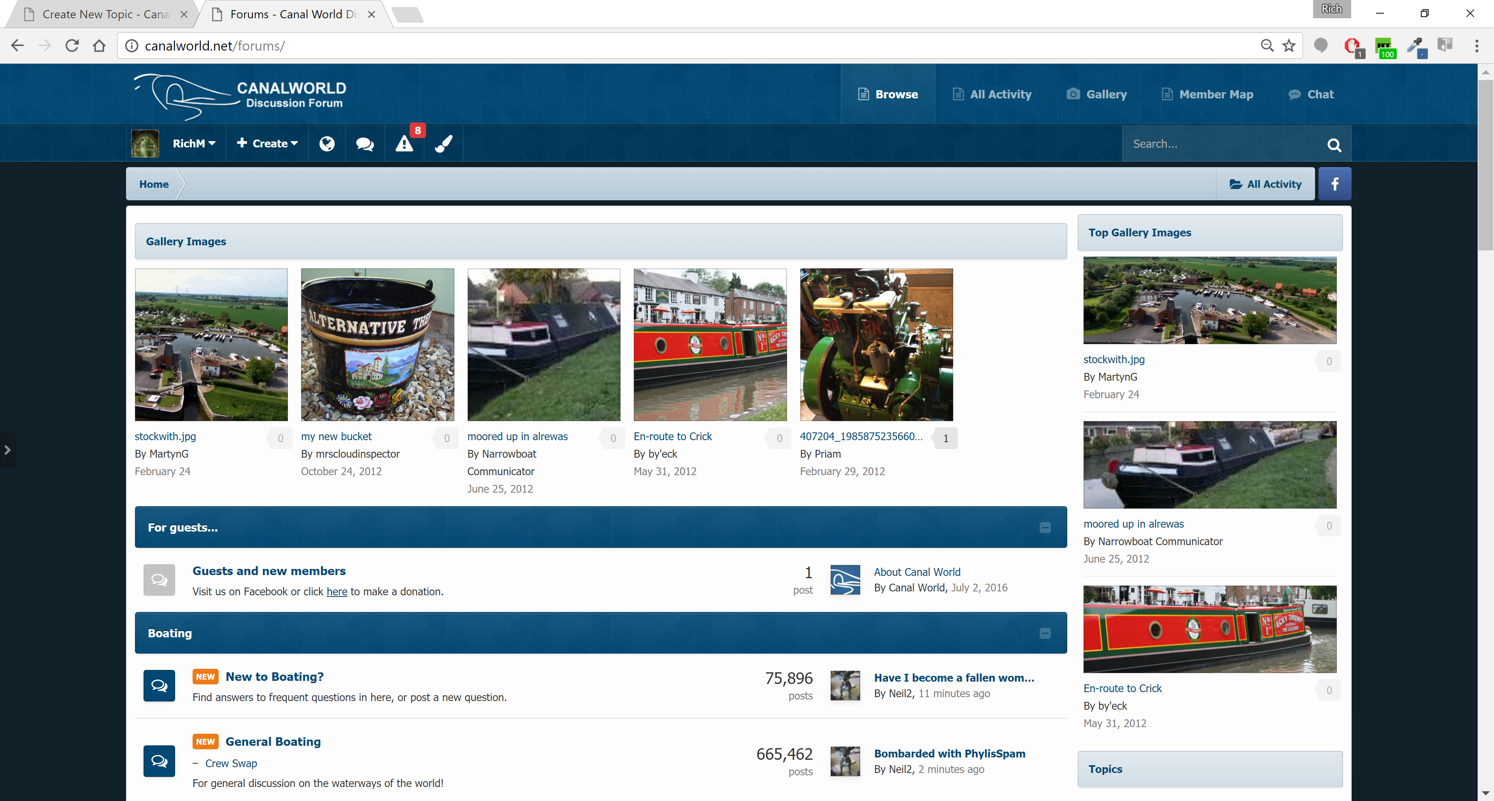Collapse the Boating category
The height and width of the screenshot is (801, 1494).
(x=1045, y=633)
